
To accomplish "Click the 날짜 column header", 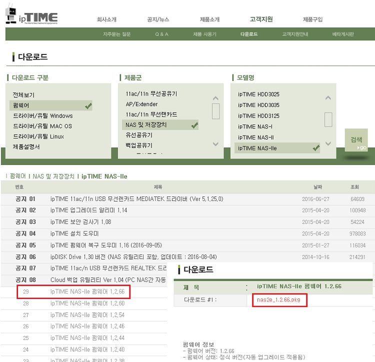I will pyautogui.click(x=318, y=187).
